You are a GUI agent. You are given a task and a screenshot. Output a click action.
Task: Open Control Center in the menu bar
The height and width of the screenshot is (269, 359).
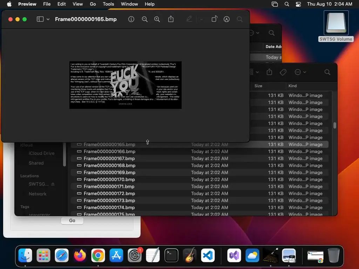click(298, 4)
